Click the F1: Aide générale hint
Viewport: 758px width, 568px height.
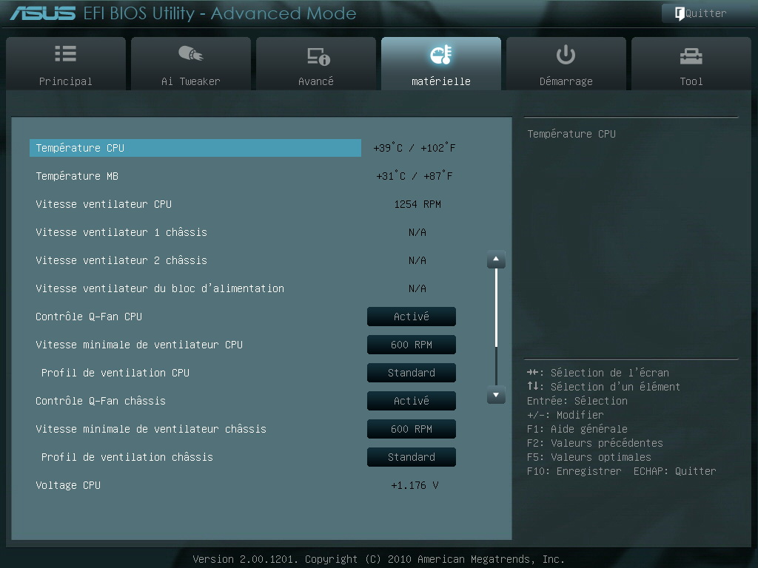(x=577, y=429)
